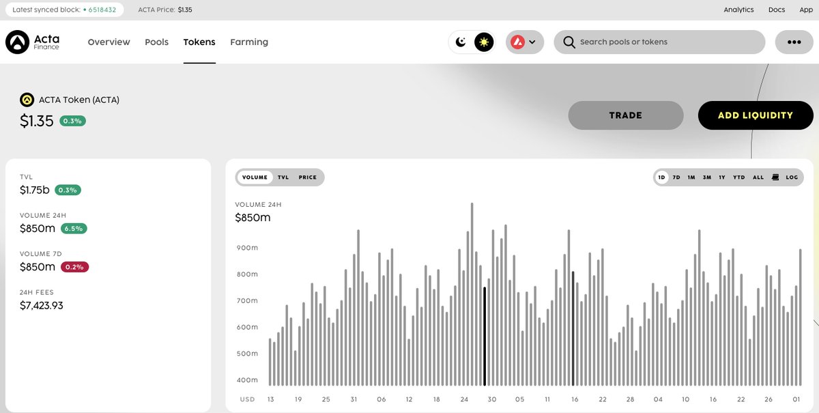Click the ACTA token logo icon
The image size is (819, 413).
(x=27, y=100)
